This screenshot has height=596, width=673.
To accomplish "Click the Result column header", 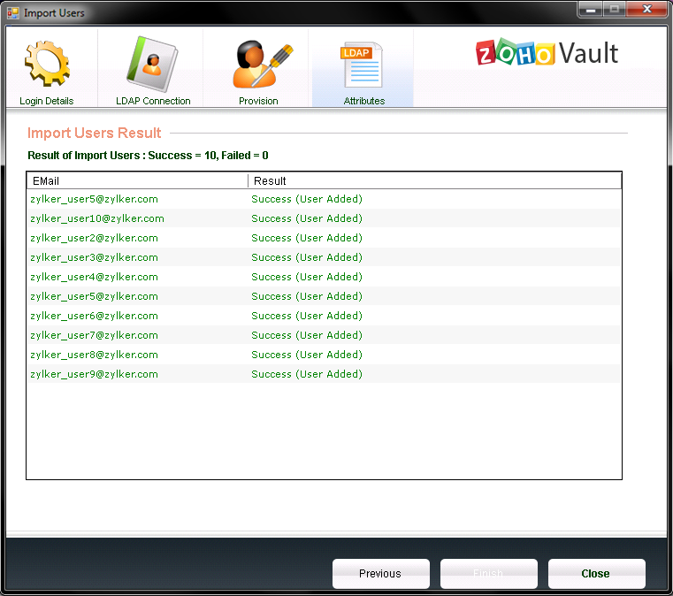I will [x=433, y=180].
